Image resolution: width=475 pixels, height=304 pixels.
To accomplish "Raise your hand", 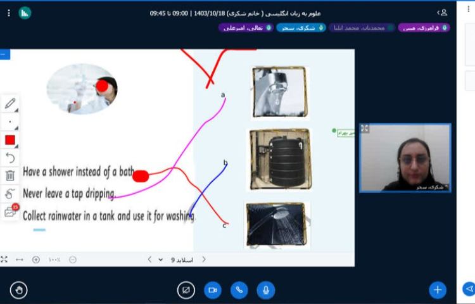I will coord(19,290).
